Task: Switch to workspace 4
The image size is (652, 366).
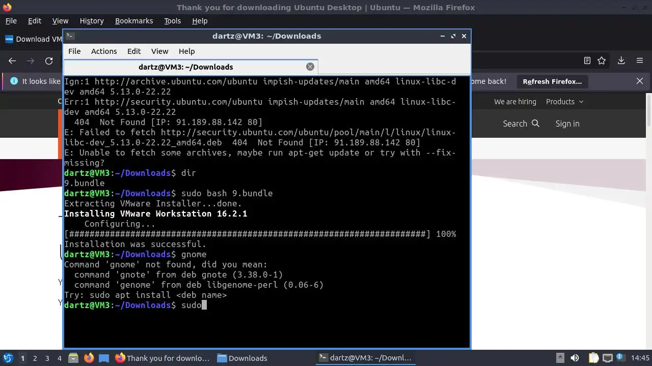Action: point(59,358)
